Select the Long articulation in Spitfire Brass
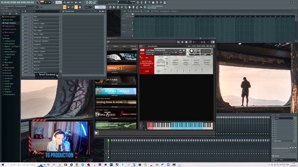298x167 pixels. tap(147, 71)
